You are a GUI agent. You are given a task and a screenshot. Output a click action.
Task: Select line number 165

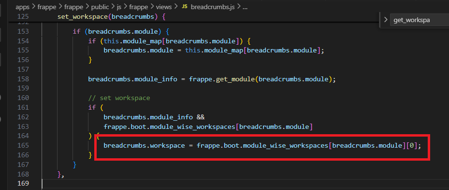(x=23, y=145)
